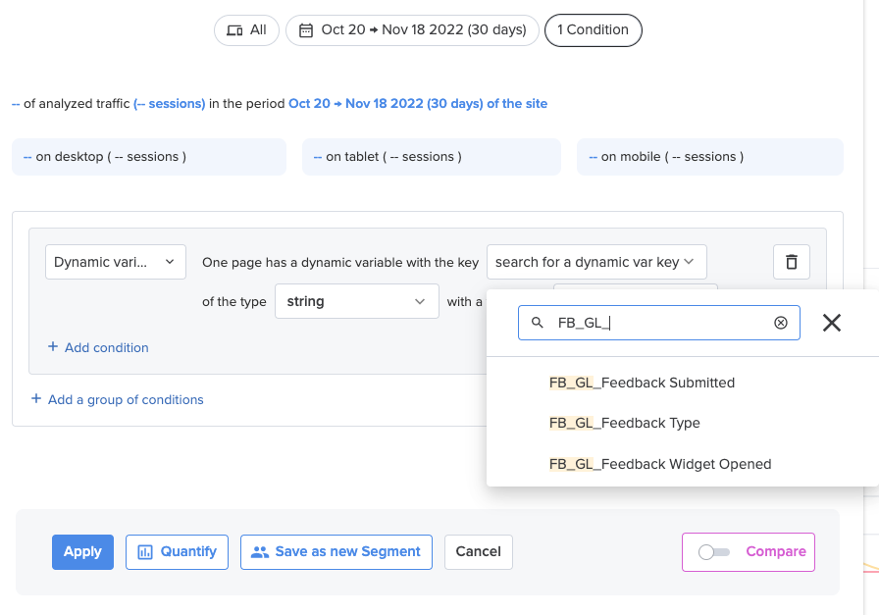Click the magnifier icon in the search field
This screenshot has width=879, height=615.
(x=537, y=322)
